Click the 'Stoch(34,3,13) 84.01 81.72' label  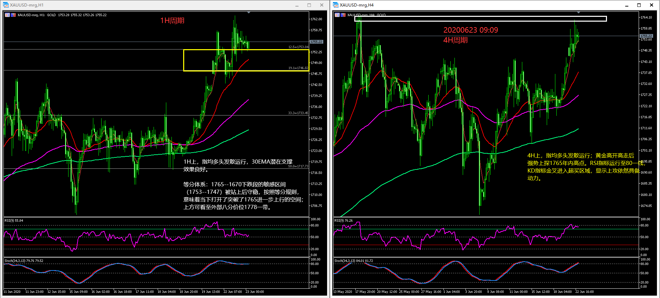pyautogui.click(x=354, y=261)
